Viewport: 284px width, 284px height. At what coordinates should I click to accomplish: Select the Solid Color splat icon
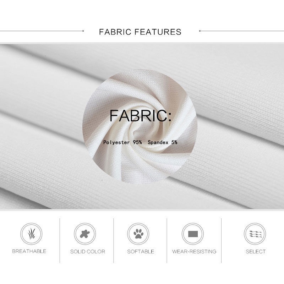[x=85, y=234]
